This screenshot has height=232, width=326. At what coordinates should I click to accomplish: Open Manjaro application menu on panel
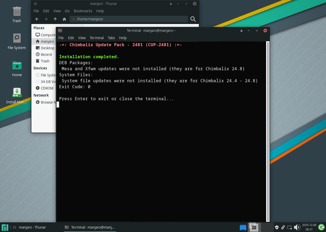[x=5, y=227]
